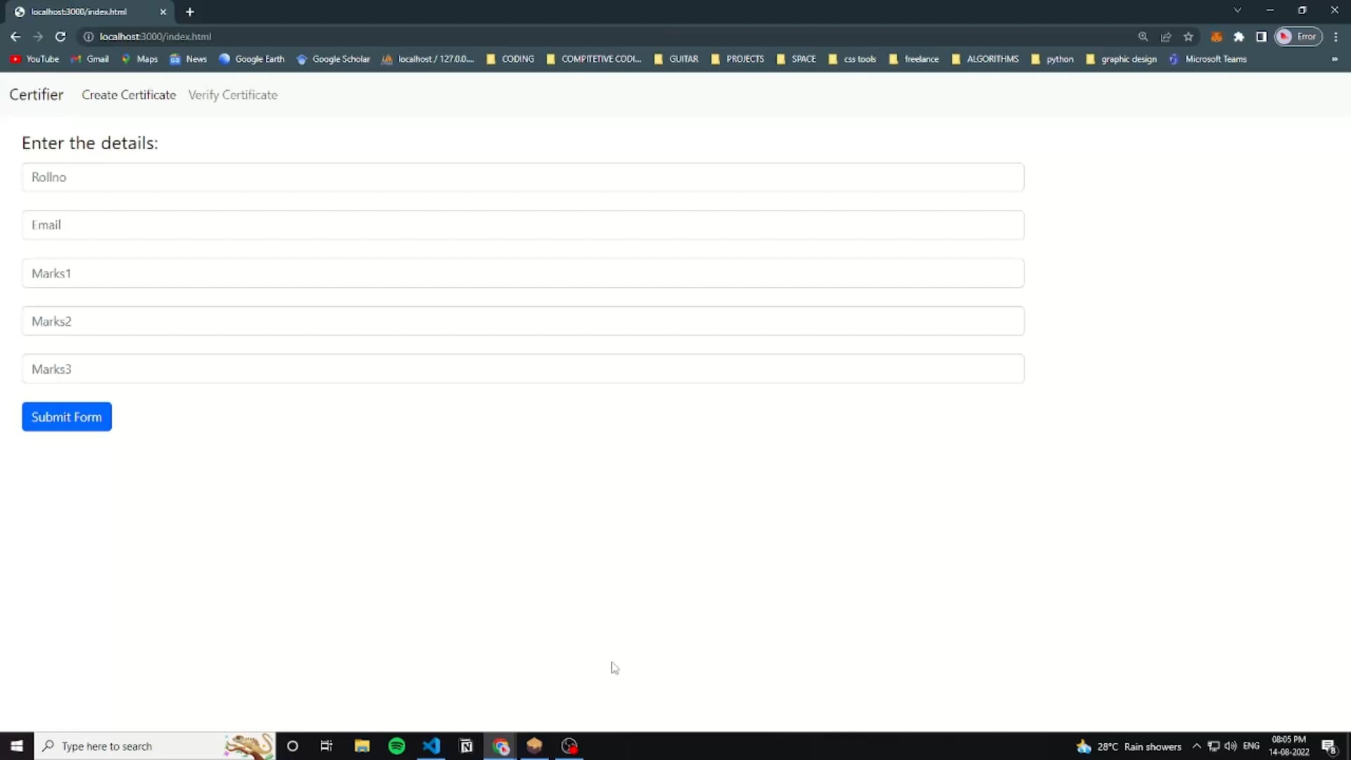The image size is (1351, 760).
Task: Click into the Marks2 field
Action: point(523,321)
